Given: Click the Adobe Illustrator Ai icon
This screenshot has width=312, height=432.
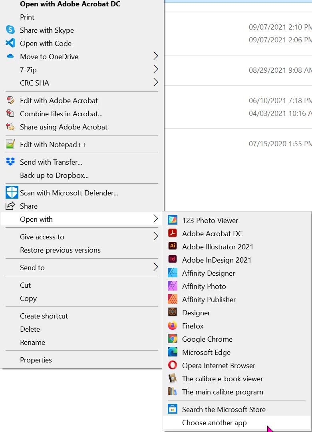Looking at the screenshot, I should [x=173, y=246].
